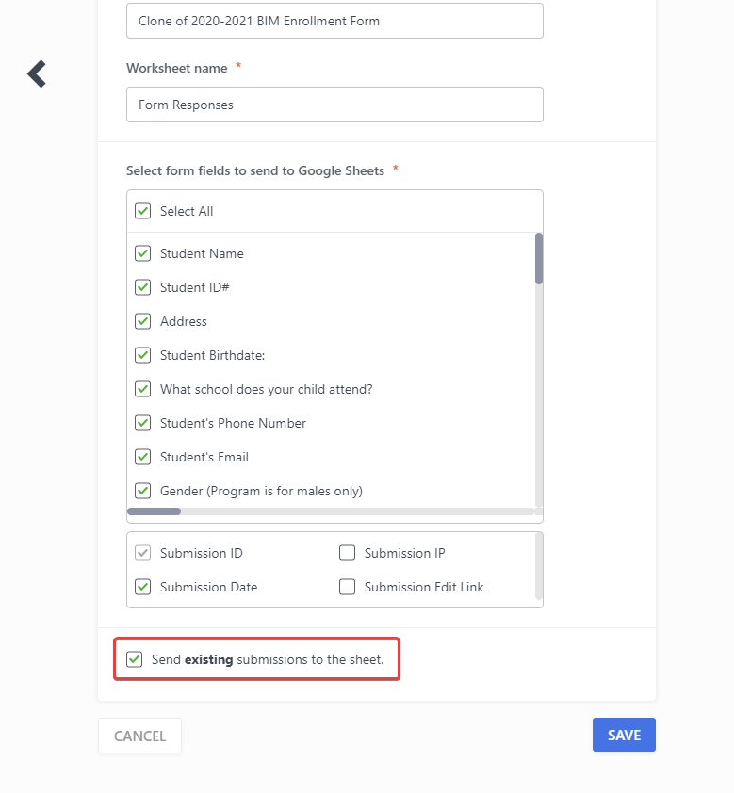The width and height of the screenshot is (734, 793).
Task: Toggle Send existing submissions checkbox
Action: (135, 659)
